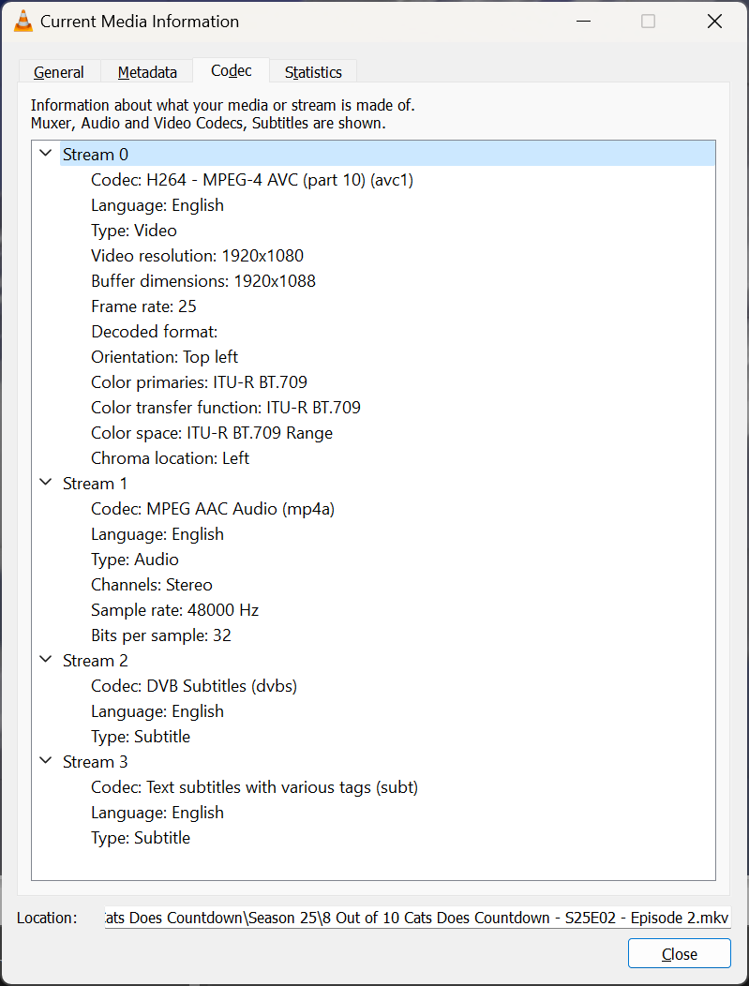The height and width of the screenshot is (986, 749).
Task: Select 'Codec: H264 - MPEG-4 AVC (part 10) (avc1)'
Action: coord(252,180)
